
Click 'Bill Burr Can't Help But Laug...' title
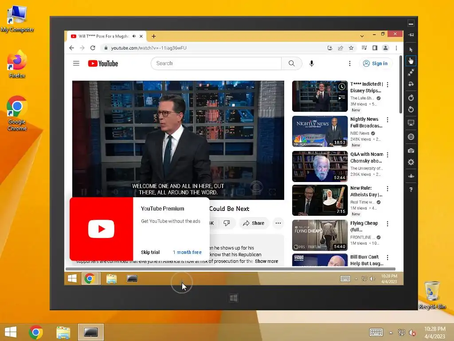367,260
